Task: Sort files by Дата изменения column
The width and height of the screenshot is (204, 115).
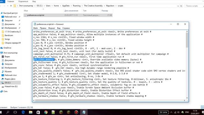Action: tap(71, 11)
